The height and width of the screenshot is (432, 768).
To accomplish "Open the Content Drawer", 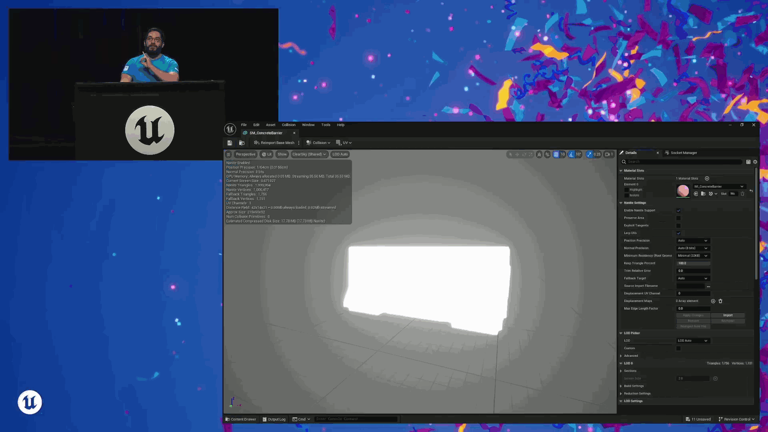I will pyautogui.click(x=241, y=419).
